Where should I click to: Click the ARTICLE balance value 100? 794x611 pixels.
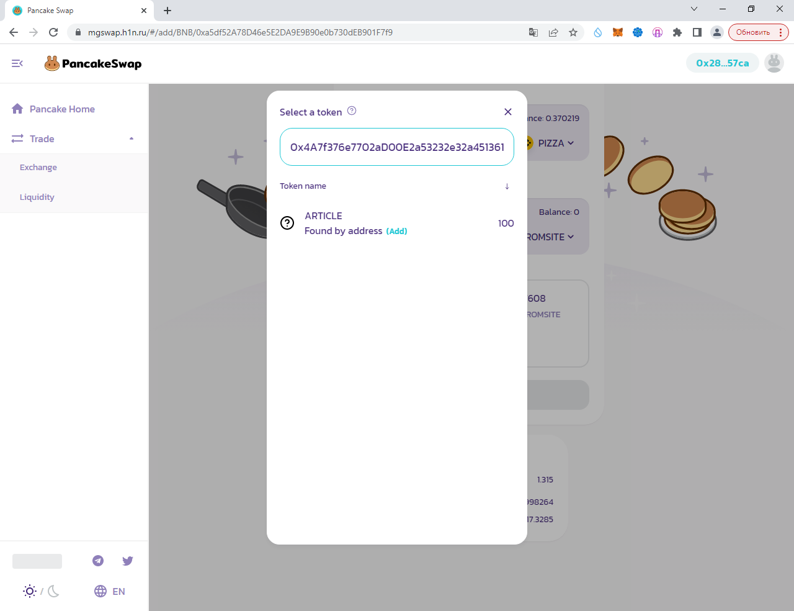(506, 224)
